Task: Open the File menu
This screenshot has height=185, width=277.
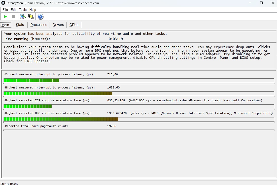Action: pos(5,10)
